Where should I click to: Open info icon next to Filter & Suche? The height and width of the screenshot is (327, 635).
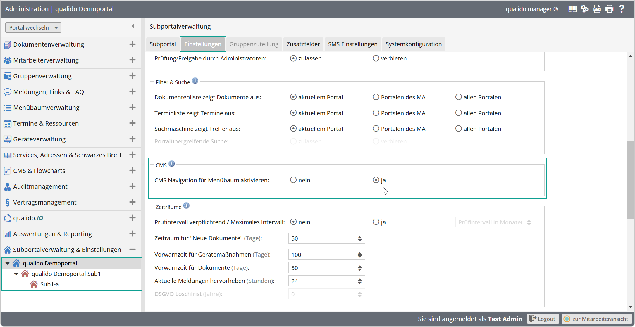195,81
